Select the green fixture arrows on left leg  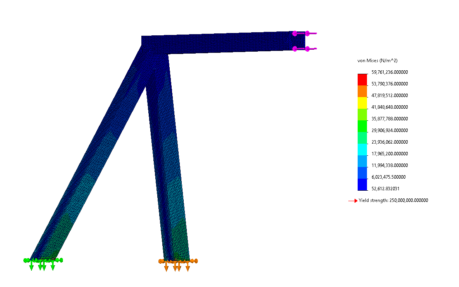tap(43, 264)
